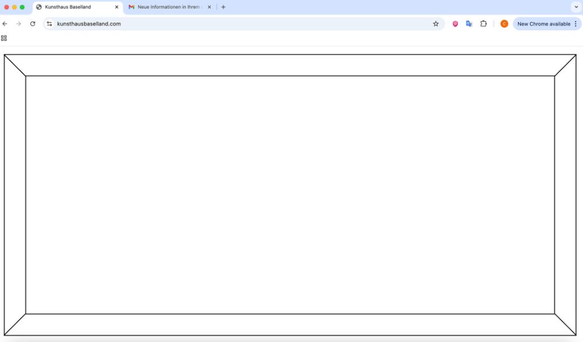Click the New Chrome available button
583x342 pixels.
pyautogui.click(x=543, y=24)
